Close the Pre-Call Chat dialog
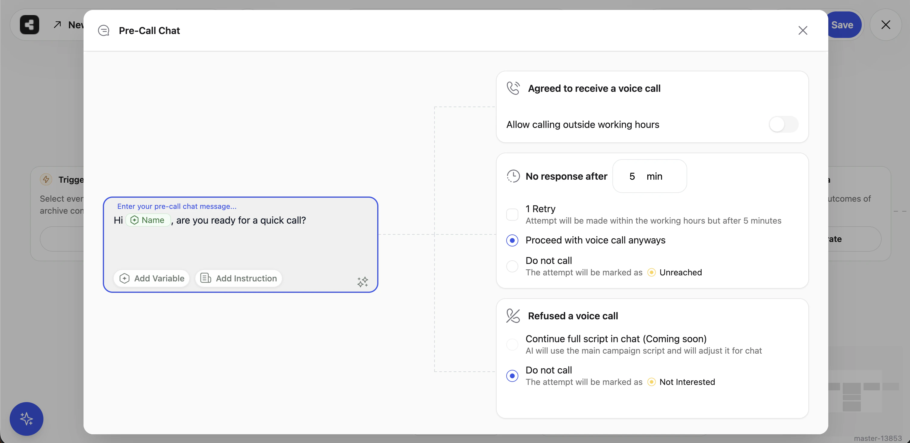Image resolution: width=910 pixels, height=443 pixels. click(803, 30)
